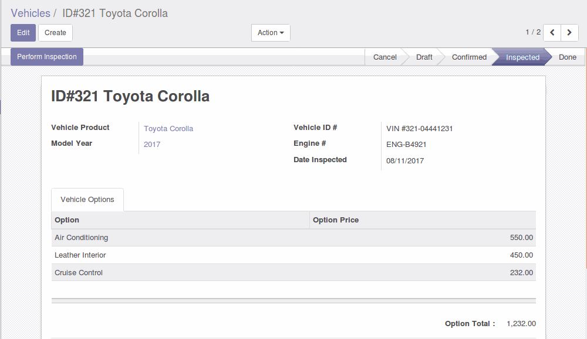Image resolution: width=587 pixels, height=339 pixels.
Task: Click the Vehicle Product field label
Action: pyautogui.click(x=80, y=127)
